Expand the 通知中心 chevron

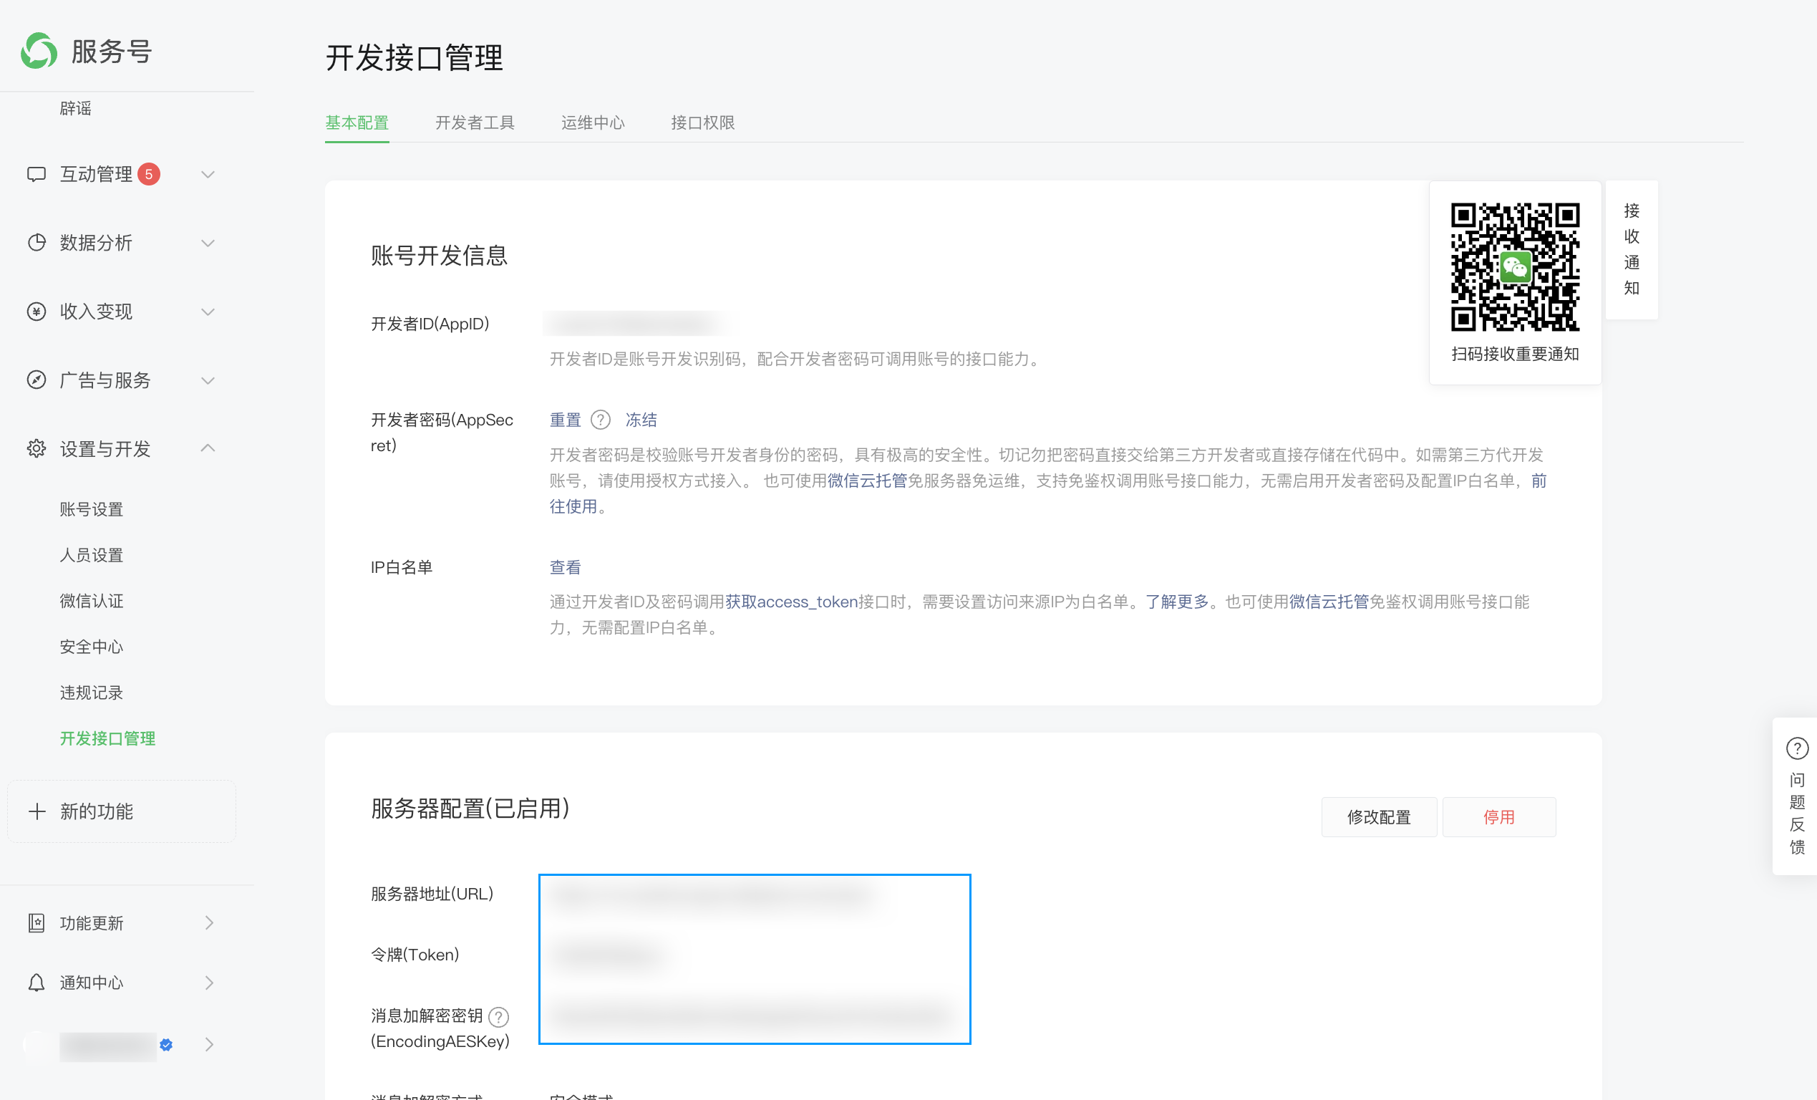(x=208, y=982)
